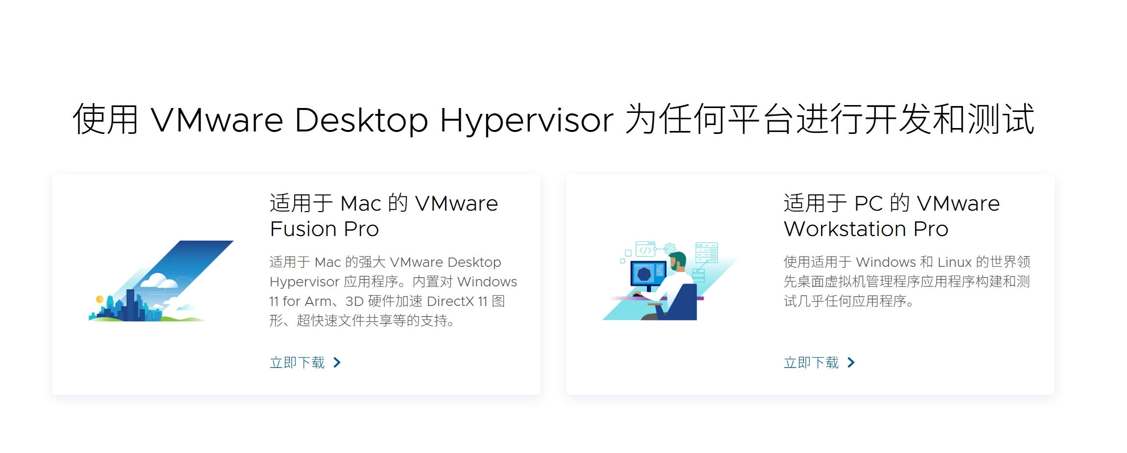Click the blue city buildings in Fusion illustration
The width and height of the screenshot is (1127, 453).
(x=126, y=306)
